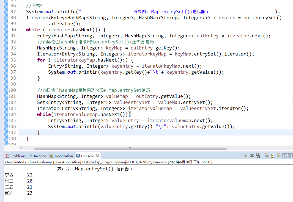Toggle Word Wrap icon in console toolbar

pos(279,156)
